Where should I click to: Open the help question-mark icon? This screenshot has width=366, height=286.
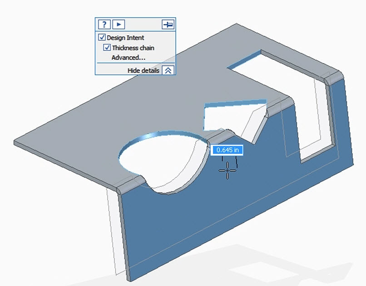click(x=104, y=24)
